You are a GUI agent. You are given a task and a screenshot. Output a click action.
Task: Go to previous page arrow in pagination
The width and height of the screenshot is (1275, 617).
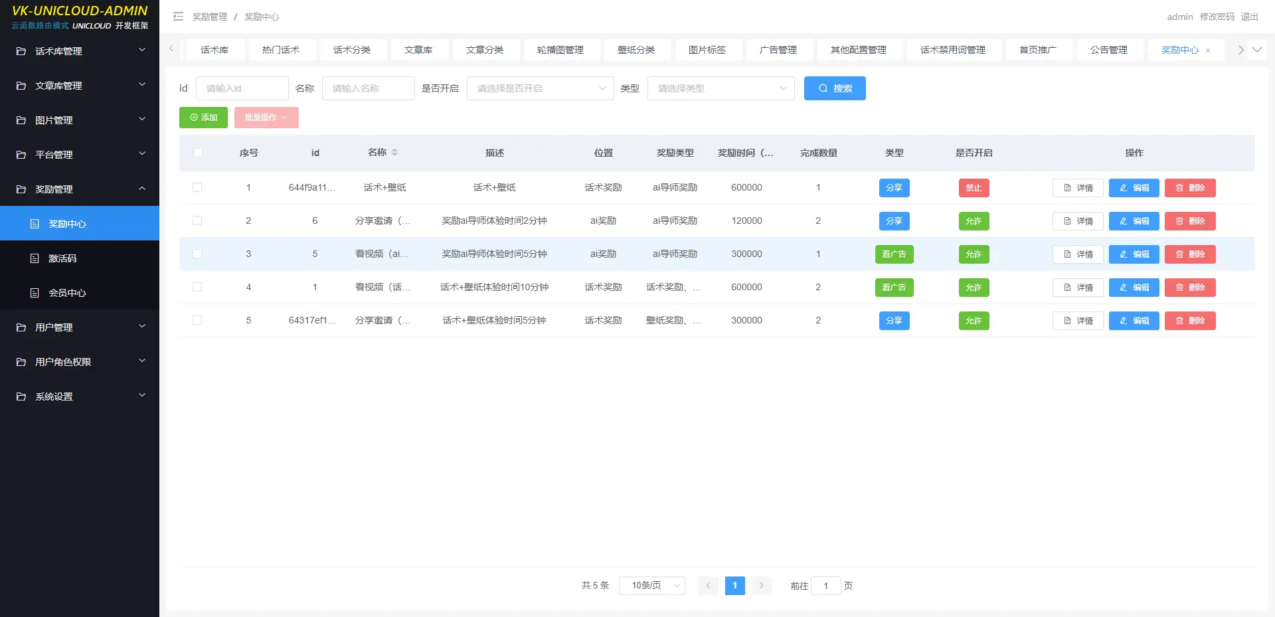(708, 586)
